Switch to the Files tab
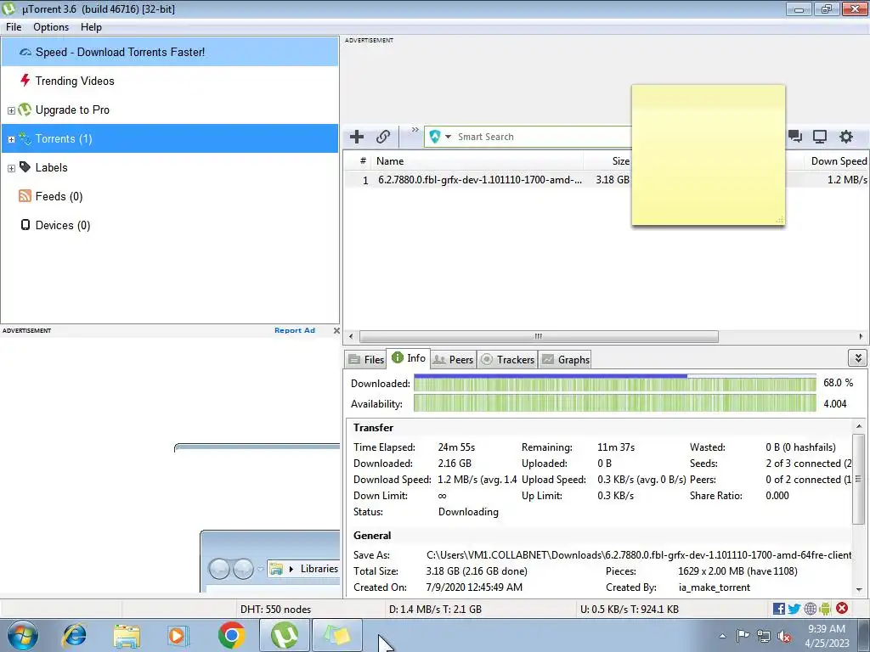 coord(365,359)
